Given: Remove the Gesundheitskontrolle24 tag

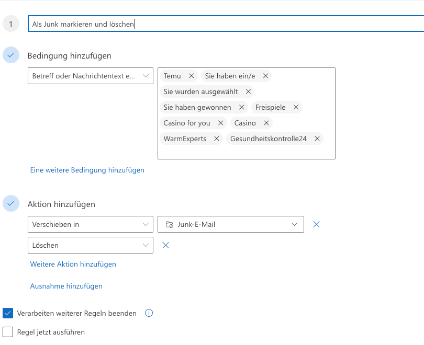Looking at the screenshot, I should (x=317, y=139).
